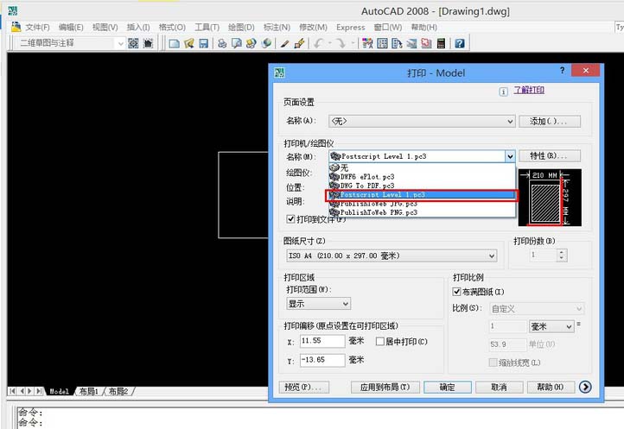This screenshot has height=429, width=624.
Task: Open the Tool Palettes window icon
Action: click(397, 43)
